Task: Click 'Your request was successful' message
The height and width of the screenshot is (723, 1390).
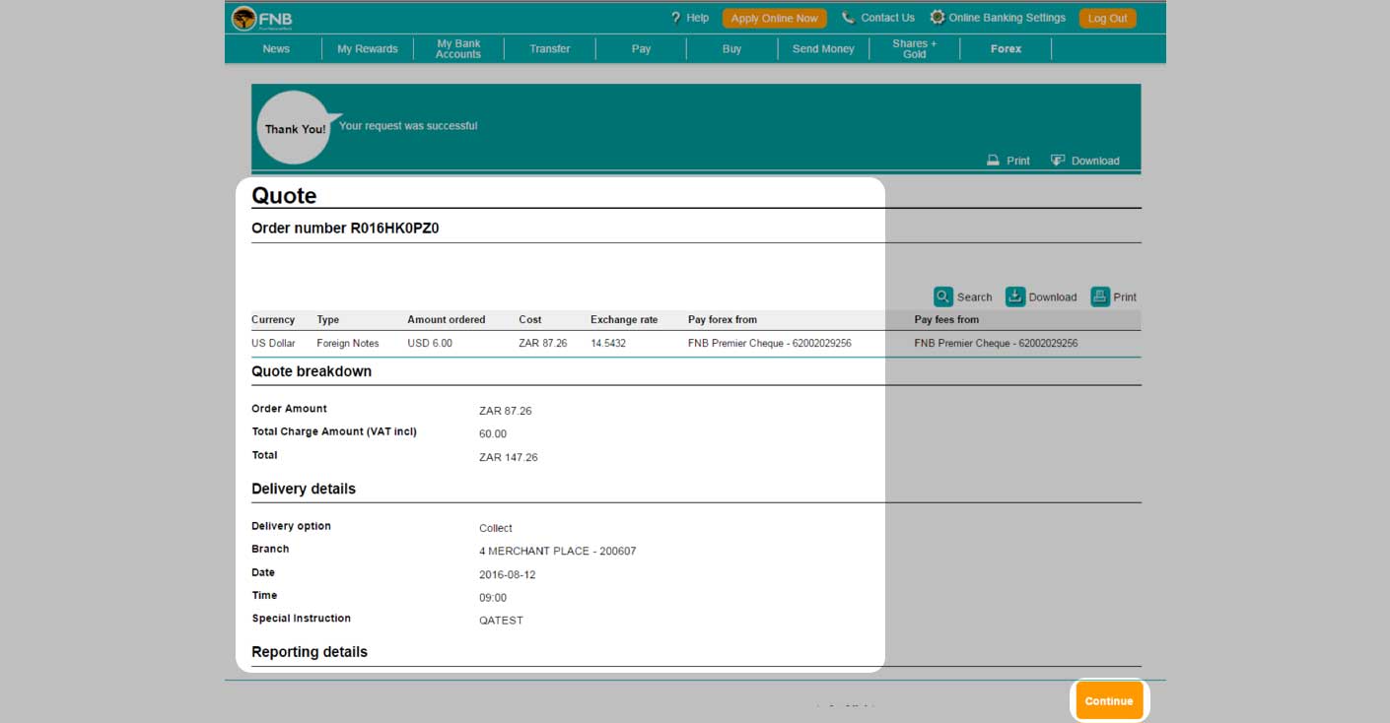Action: (x=408, y=126)
